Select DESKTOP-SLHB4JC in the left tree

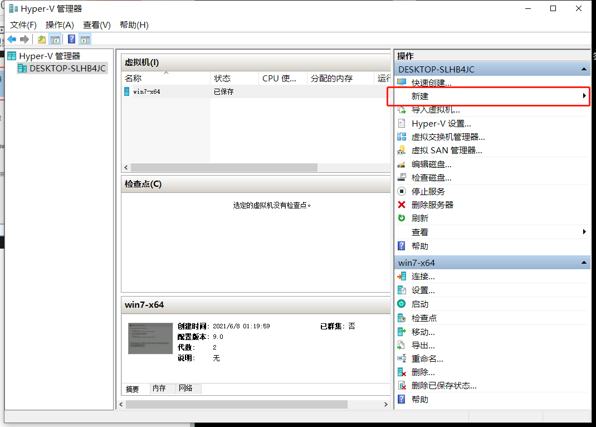(x=62, y=69)
